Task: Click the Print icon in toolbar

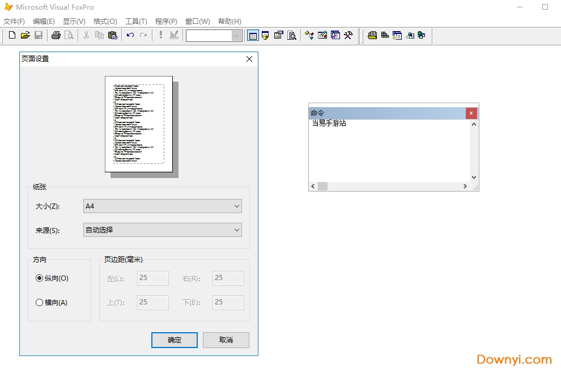Action: (x=56, y=36)
